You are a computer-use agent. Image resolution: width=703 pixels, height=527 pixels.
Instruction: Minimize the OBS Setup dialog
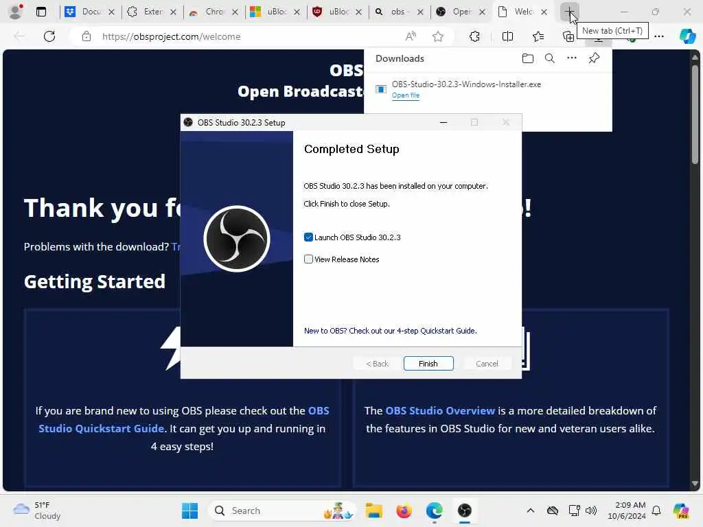443,122
